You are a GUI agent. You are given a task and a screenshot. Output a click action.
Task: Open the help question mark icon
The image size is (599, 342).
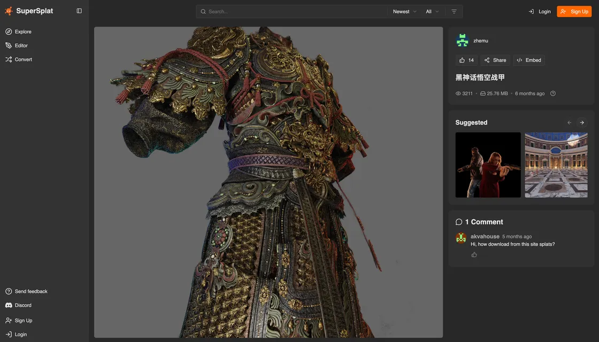point(553,94)
